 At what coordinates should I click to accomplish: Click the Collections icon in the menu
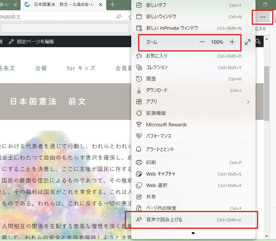click(139, 67)
